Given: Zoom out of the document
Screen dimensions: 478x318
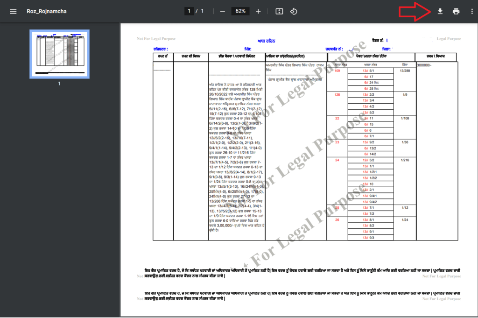Looking at the screenshot, I should click(x=222, y=11).
